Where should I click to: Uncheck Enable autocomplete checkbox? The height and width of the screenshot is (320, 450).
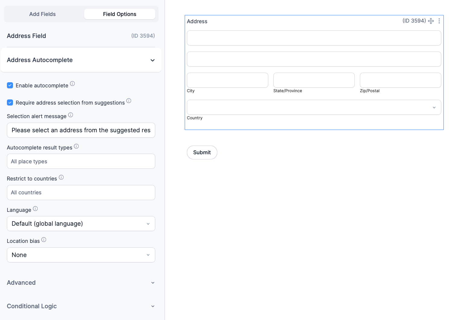click(x=10, y=85)
